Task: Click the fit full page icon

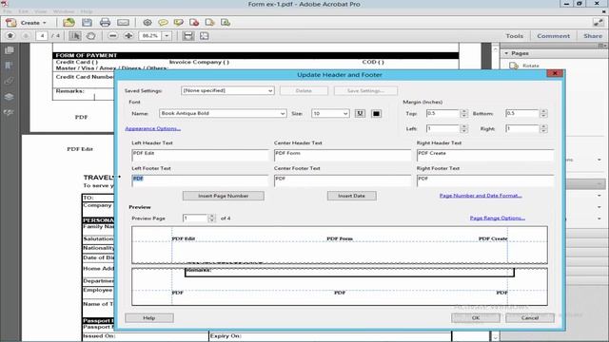Action: [204, 36]
